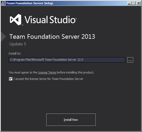Open the License Terms link
The height and width of the screenshot is (132, 142).
(x=47, y=72)
